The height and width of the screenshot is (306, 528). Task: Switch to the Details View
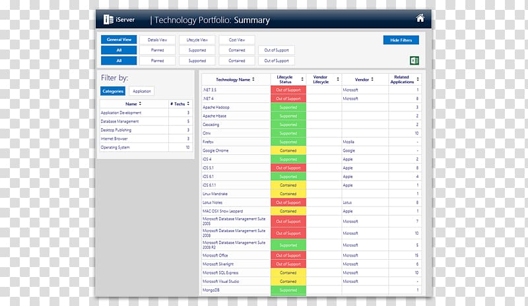(x=157, y=40)
